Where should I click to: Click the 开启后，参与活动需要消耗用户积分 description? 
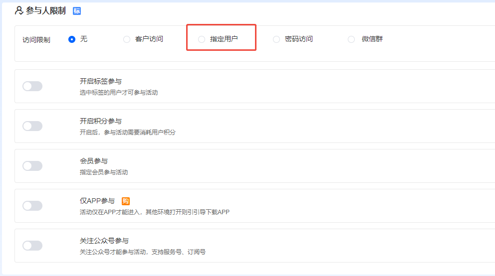click(128, 133)
